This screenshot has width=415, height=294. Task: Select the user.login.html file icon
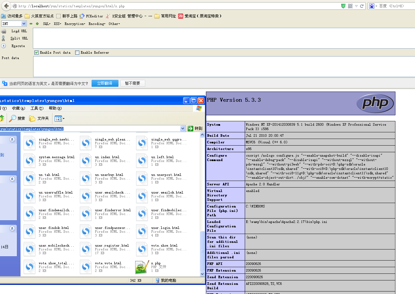click(142, 231)
